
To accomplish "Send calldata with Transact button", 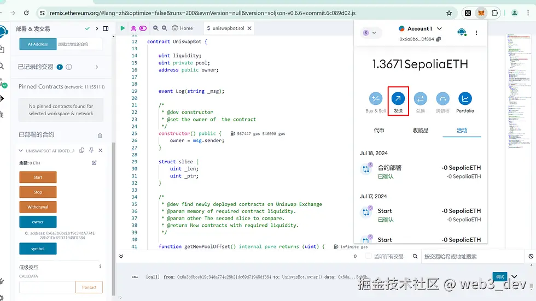I will [x=89, y=287].
